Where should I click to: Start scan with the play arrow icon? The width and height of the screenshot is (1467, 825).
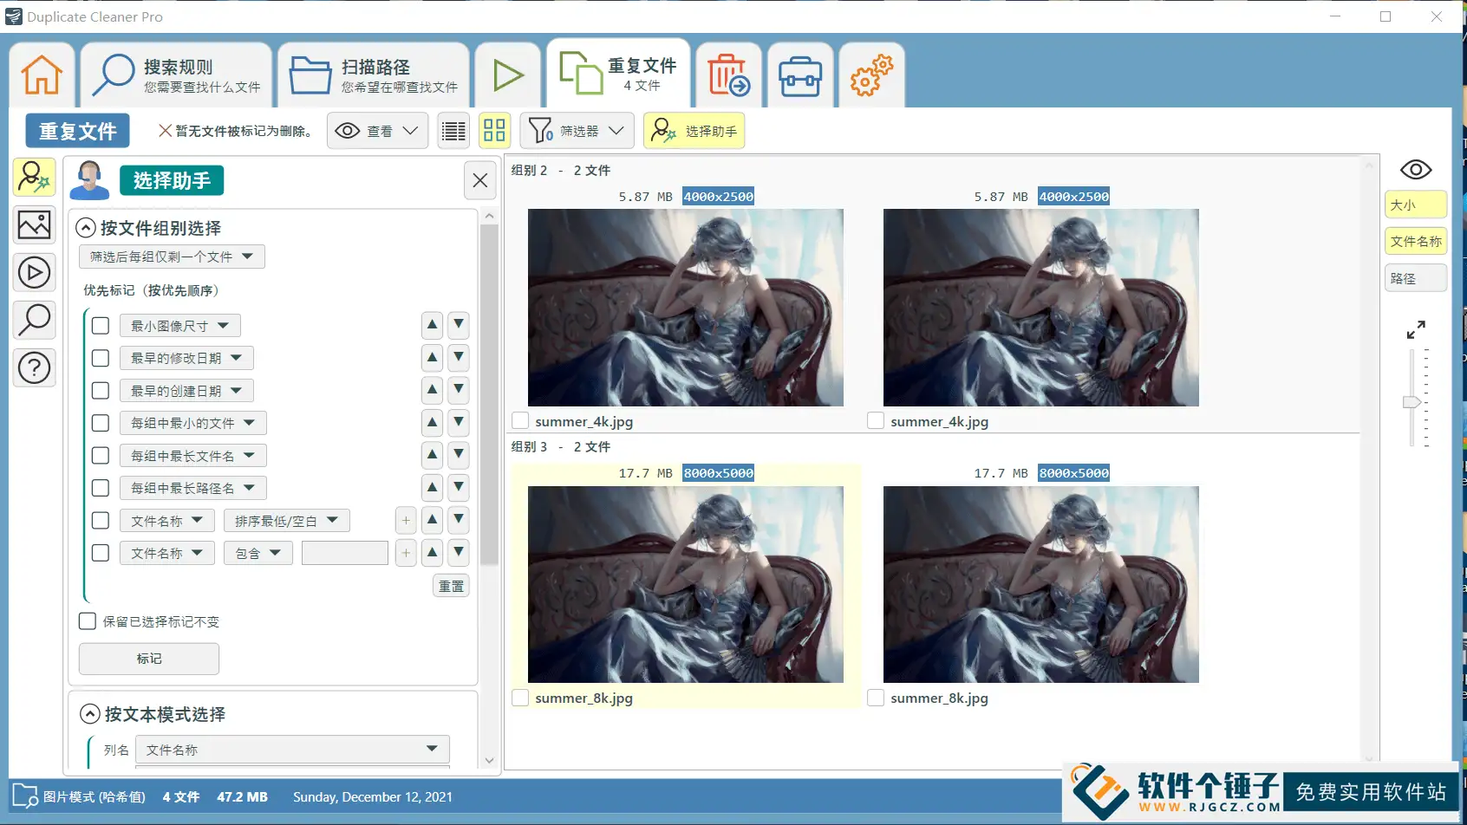[508, 75]
